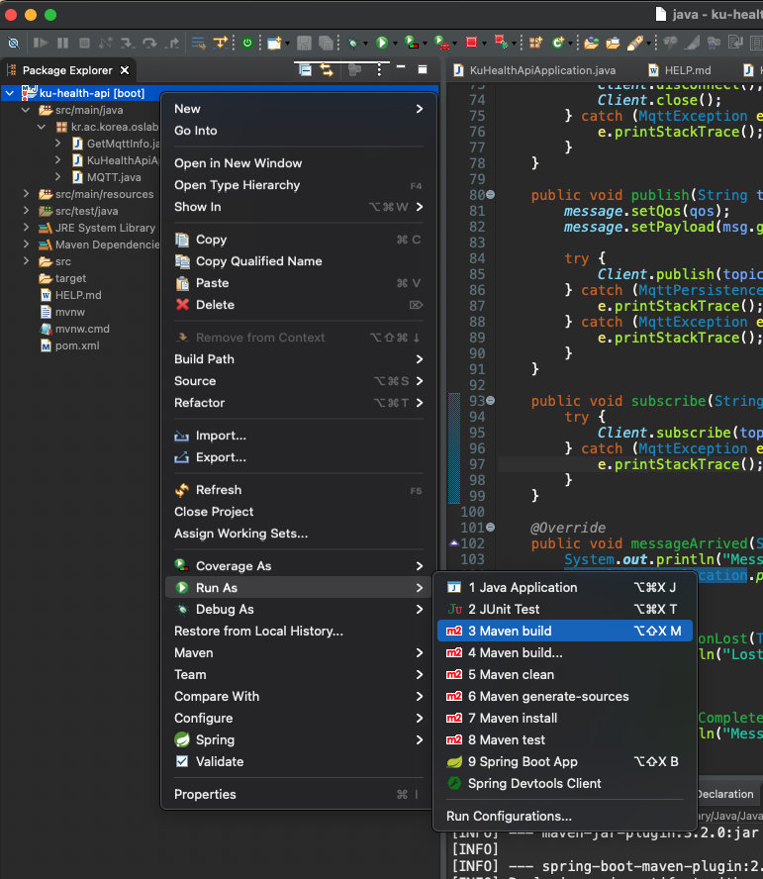Click the orange Step Filters arrow icon
The height and width of the screenshot is (879, 763).
point(221,43)
